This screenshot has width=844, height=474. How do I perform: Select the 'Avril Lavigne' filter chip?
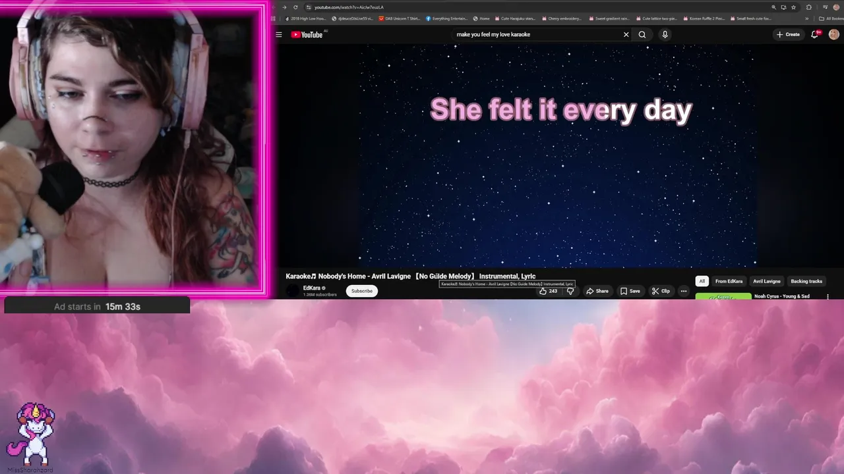point(767,281)
